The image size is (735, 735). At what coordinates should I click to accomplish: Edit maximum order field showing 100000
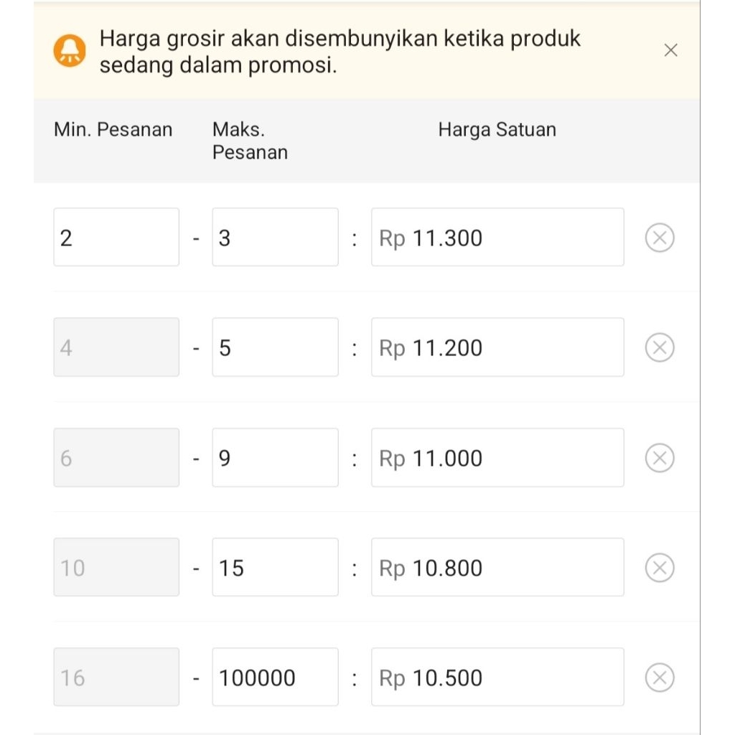click(x=275, y=678)
